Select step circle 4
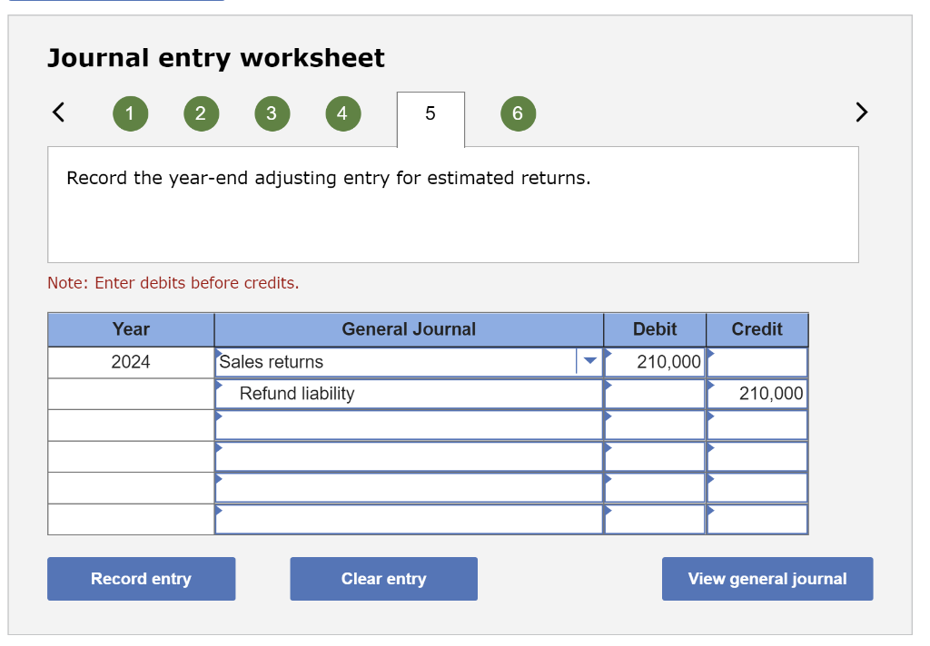The width and height of the screenshot is (930, 646). pos(342,113)
